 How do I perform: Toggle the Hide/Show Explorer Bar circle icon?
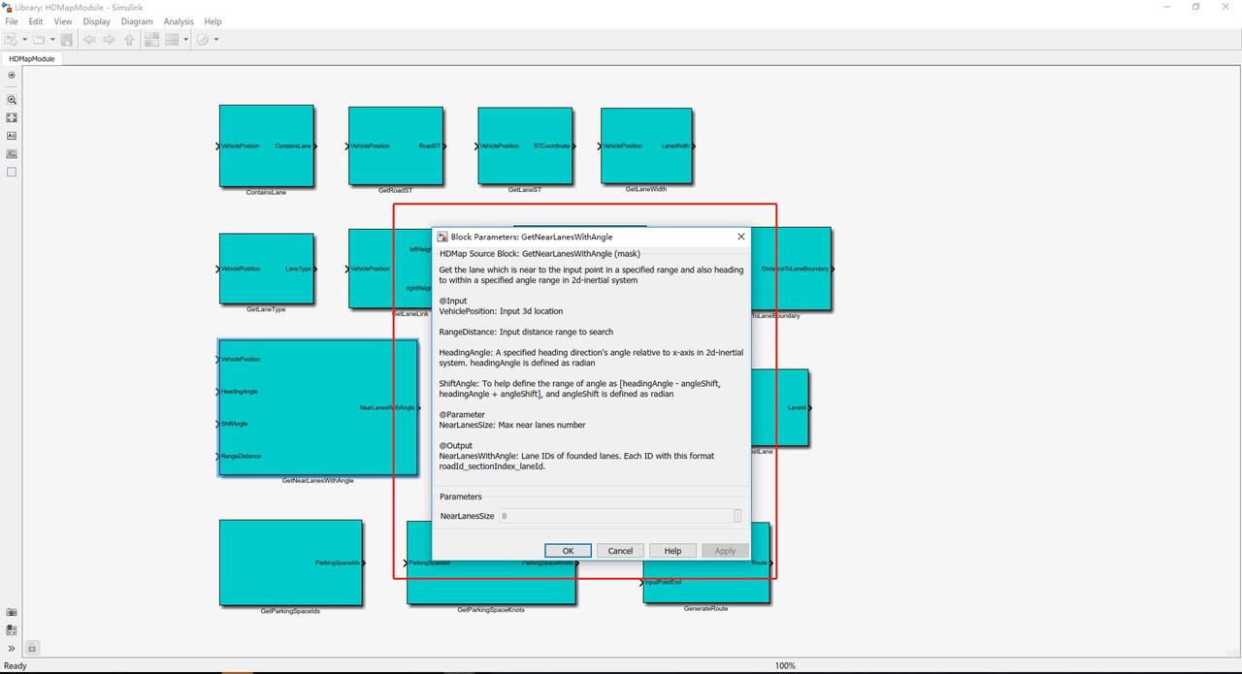click(x=12, y=75)
